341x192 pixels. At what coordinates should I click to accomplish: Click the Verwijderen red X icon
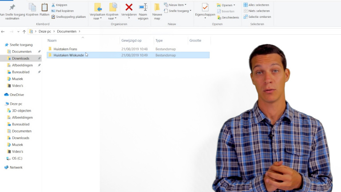pyautogui.click(x=129, y=7)
